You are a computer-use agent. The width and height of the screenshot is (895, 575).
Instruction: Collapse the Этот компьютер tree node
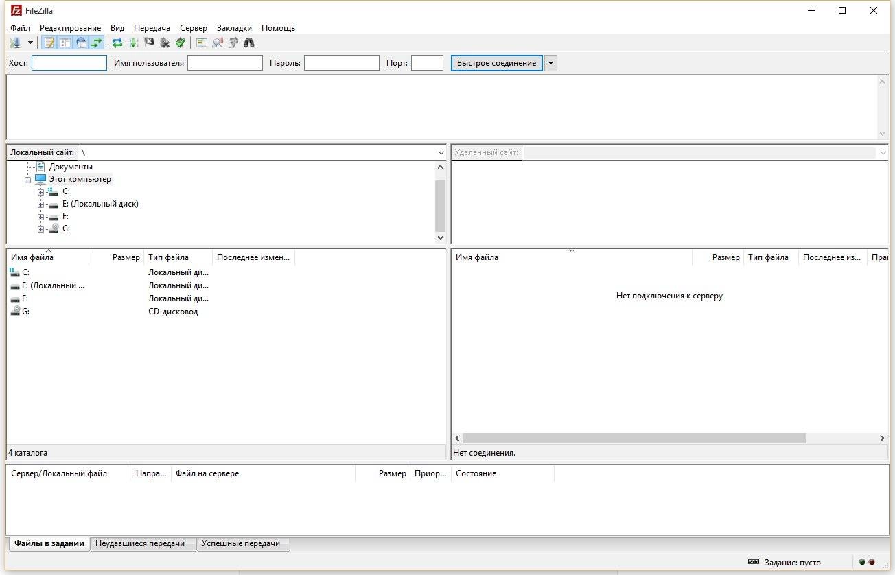(x=28, y=179)
